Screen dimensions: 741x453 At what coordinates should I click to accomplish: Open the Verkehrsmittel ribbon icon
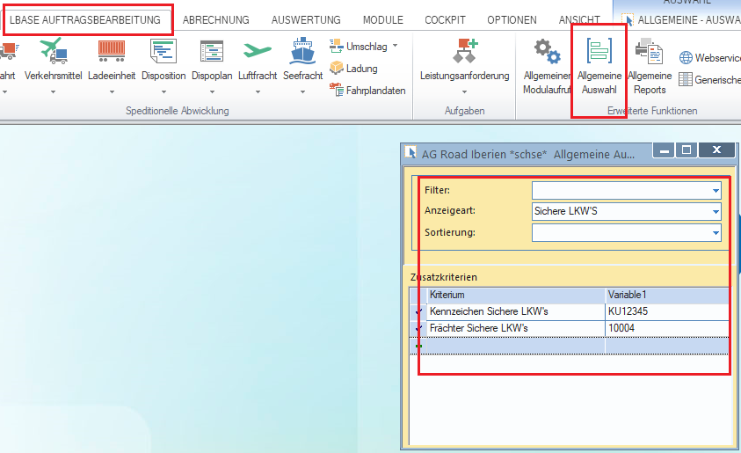[54, 51]
